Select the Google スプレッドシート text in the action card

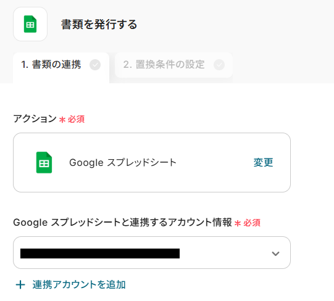(x=123, y=163)
